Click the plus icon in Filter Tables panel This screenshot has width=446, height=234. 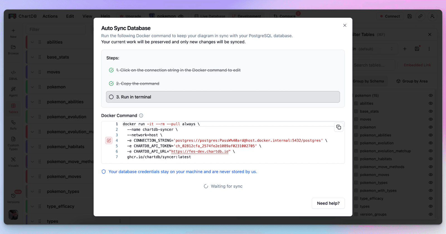pyautogui.click(x=405, y=49)
